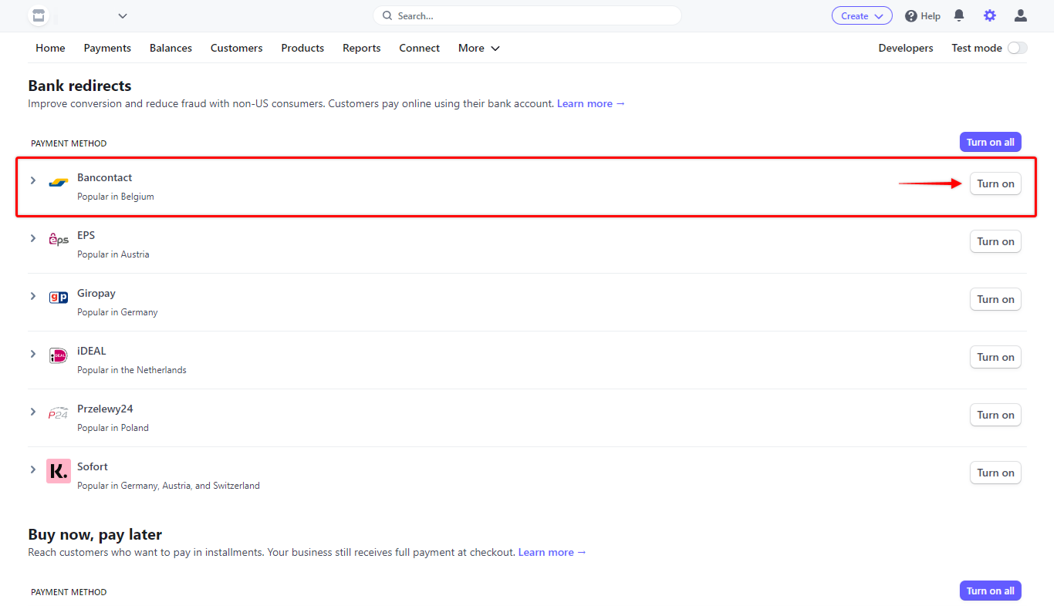Select 'Popular in Austria' text

[113, 254]
